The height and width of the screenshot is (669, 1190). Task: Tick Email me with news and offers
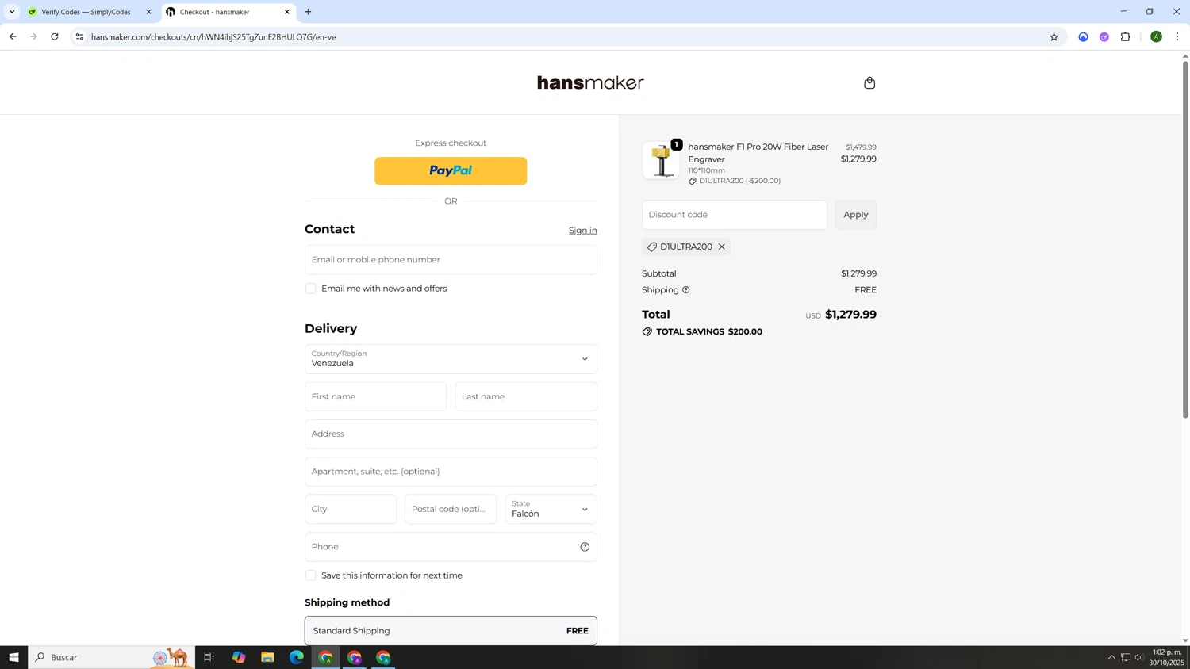click(310, 289)
